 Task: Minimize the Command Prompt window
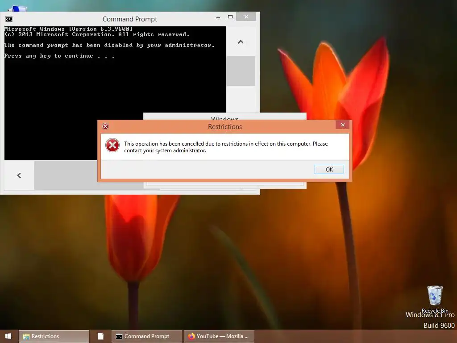[218, 17]
